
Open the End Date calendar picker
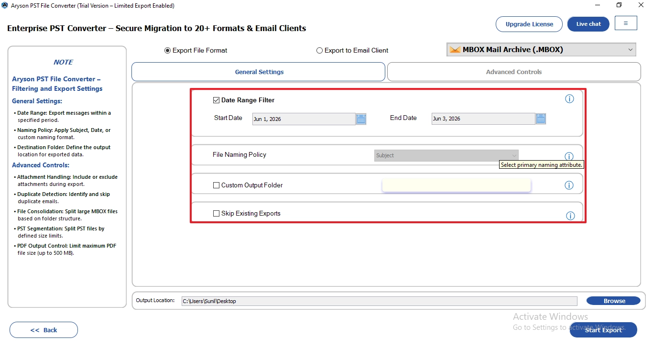coord(541,119)
